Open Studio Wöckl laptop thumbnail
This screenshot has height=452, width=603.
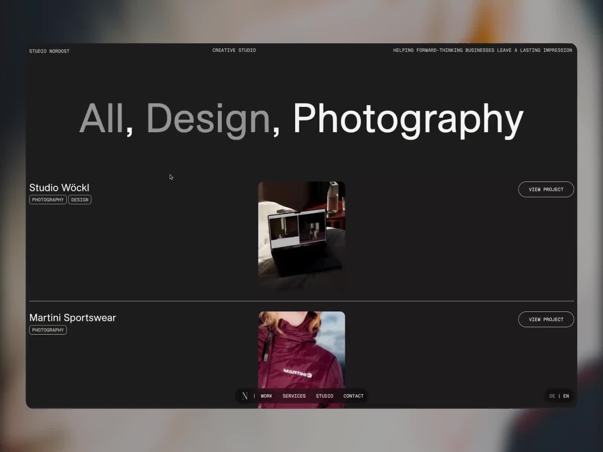[x=301, y=236]
